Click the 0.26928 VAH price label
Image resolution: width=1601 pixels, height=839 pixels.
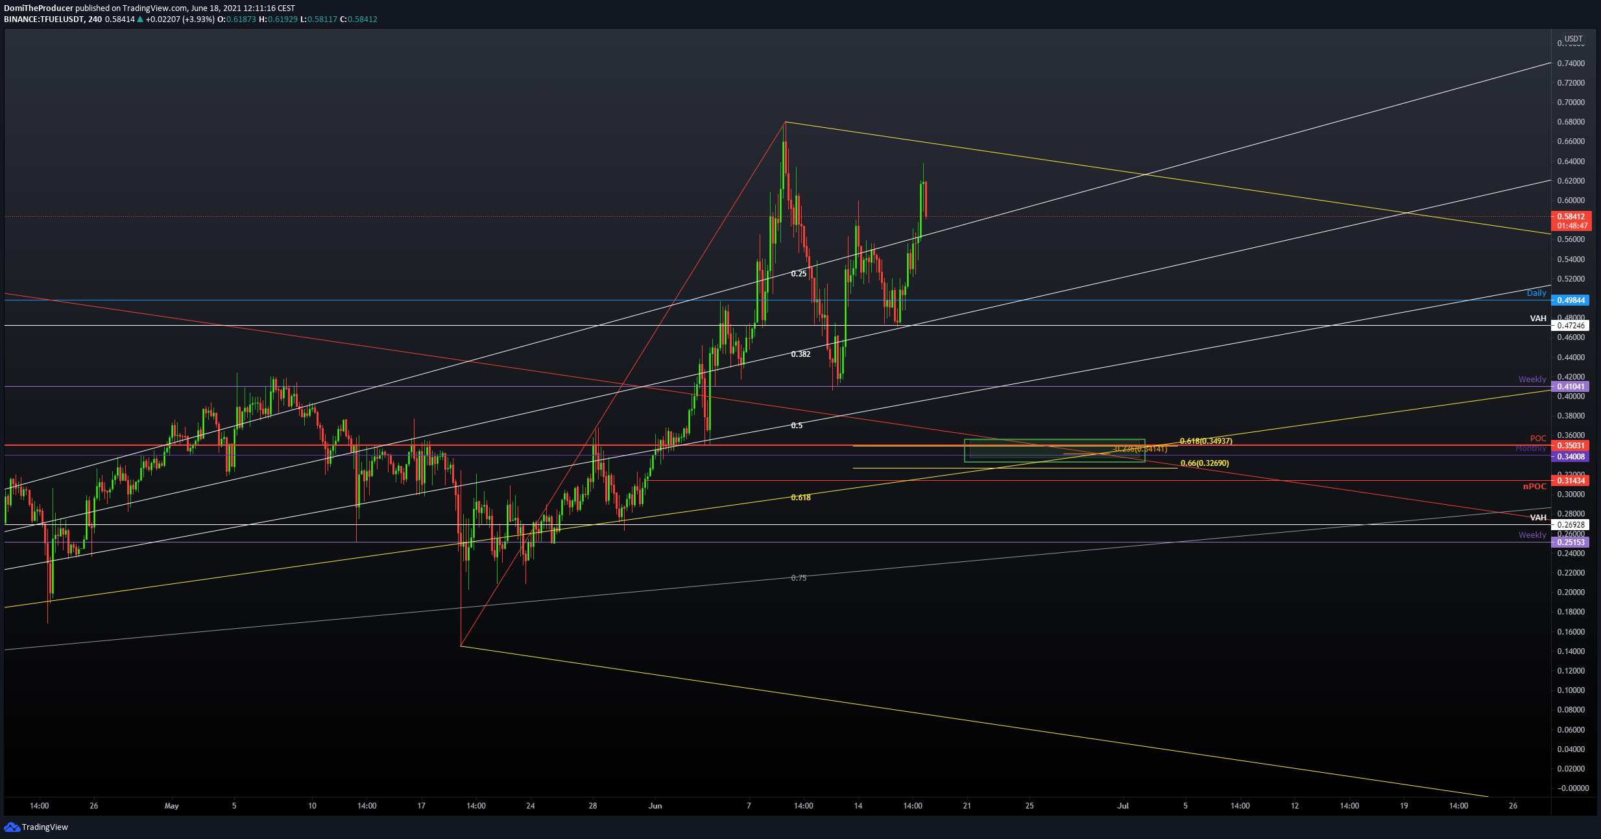1571,525
